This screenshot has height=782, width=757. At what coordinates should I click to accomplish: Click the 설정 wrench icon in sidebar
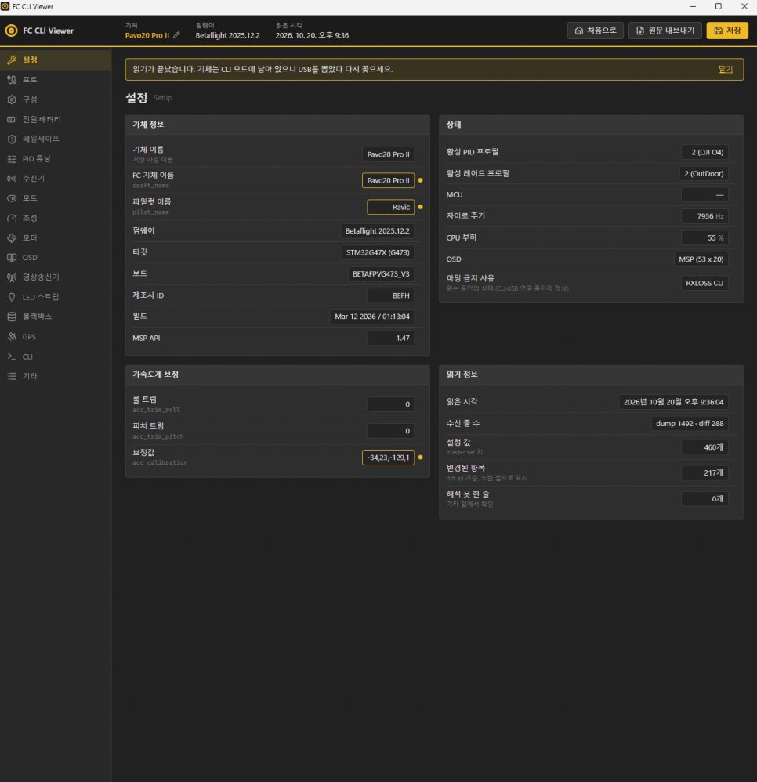point(12,60)
